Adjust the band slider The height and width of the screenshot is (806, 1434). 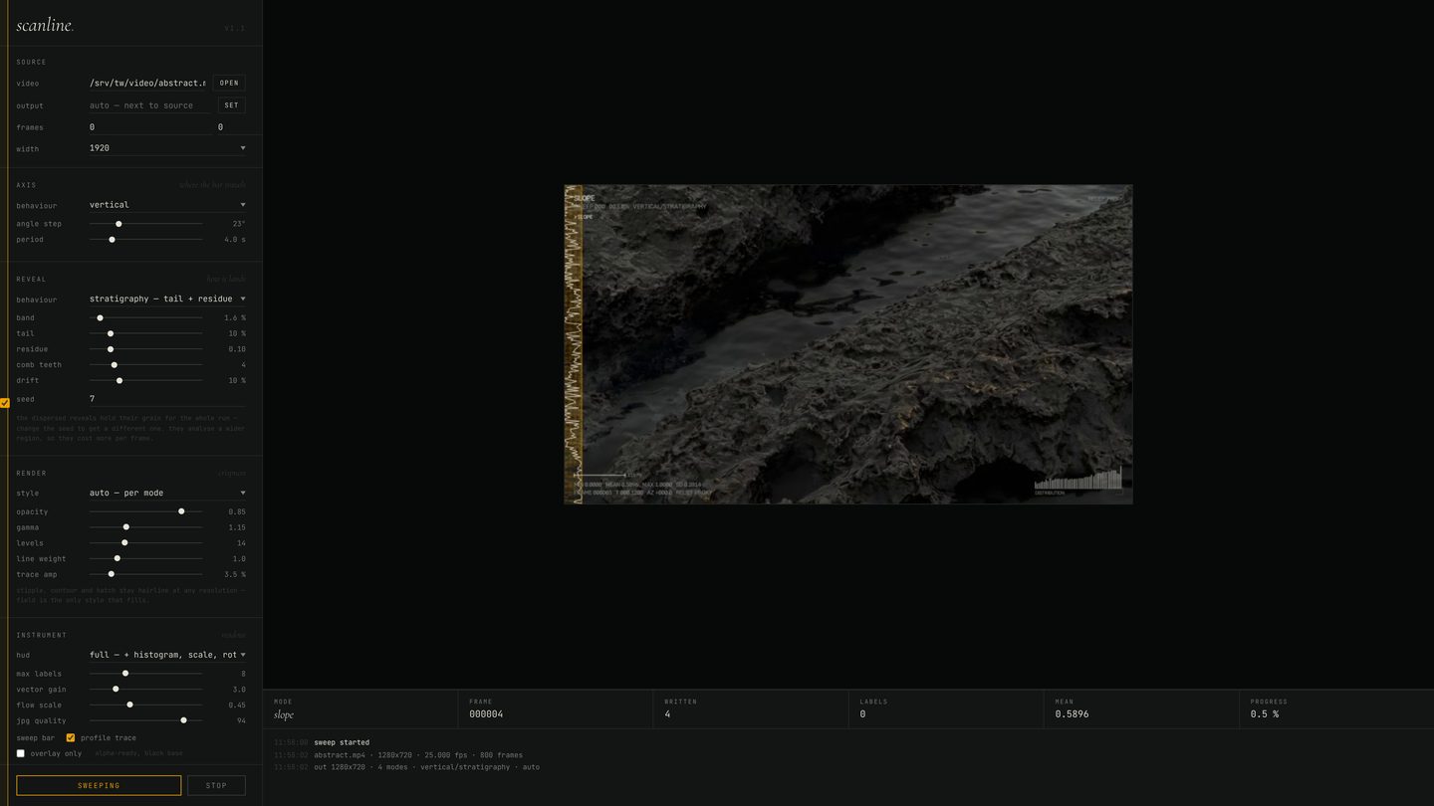pyautogui.click(x=145, y=317)
